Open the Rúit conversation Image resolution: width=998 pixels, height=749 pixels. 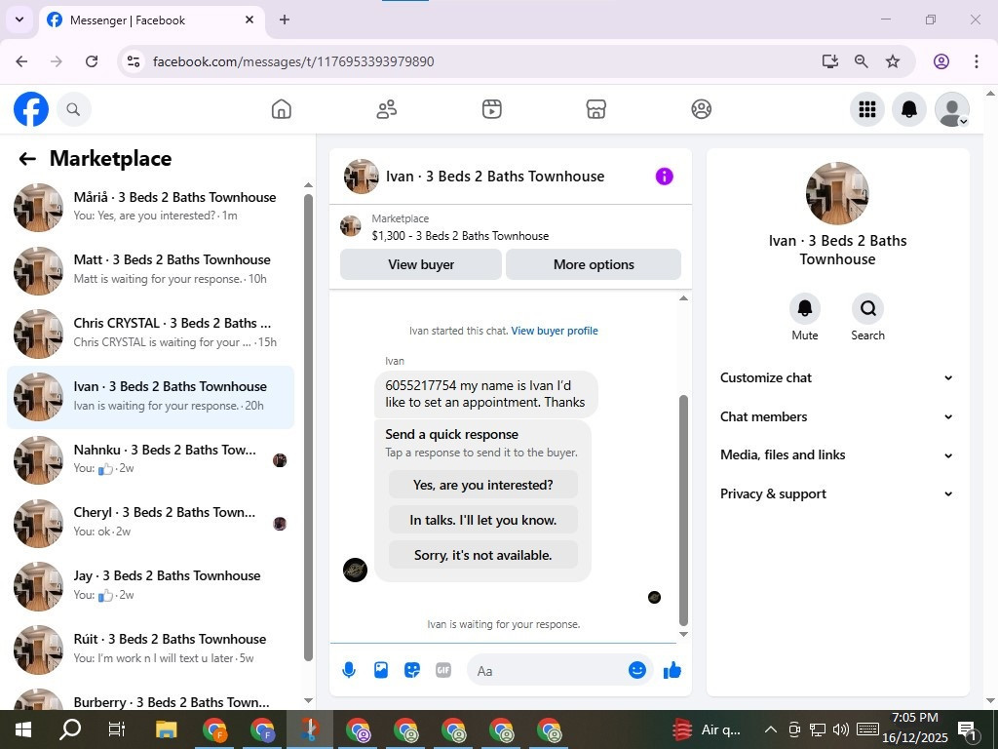click(151, 649)
